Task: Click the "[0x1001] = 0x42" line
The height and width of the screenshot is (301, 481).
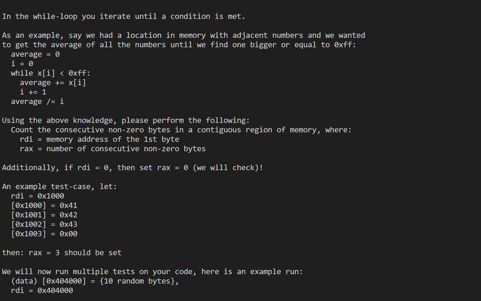Action: tap(44, 215)
